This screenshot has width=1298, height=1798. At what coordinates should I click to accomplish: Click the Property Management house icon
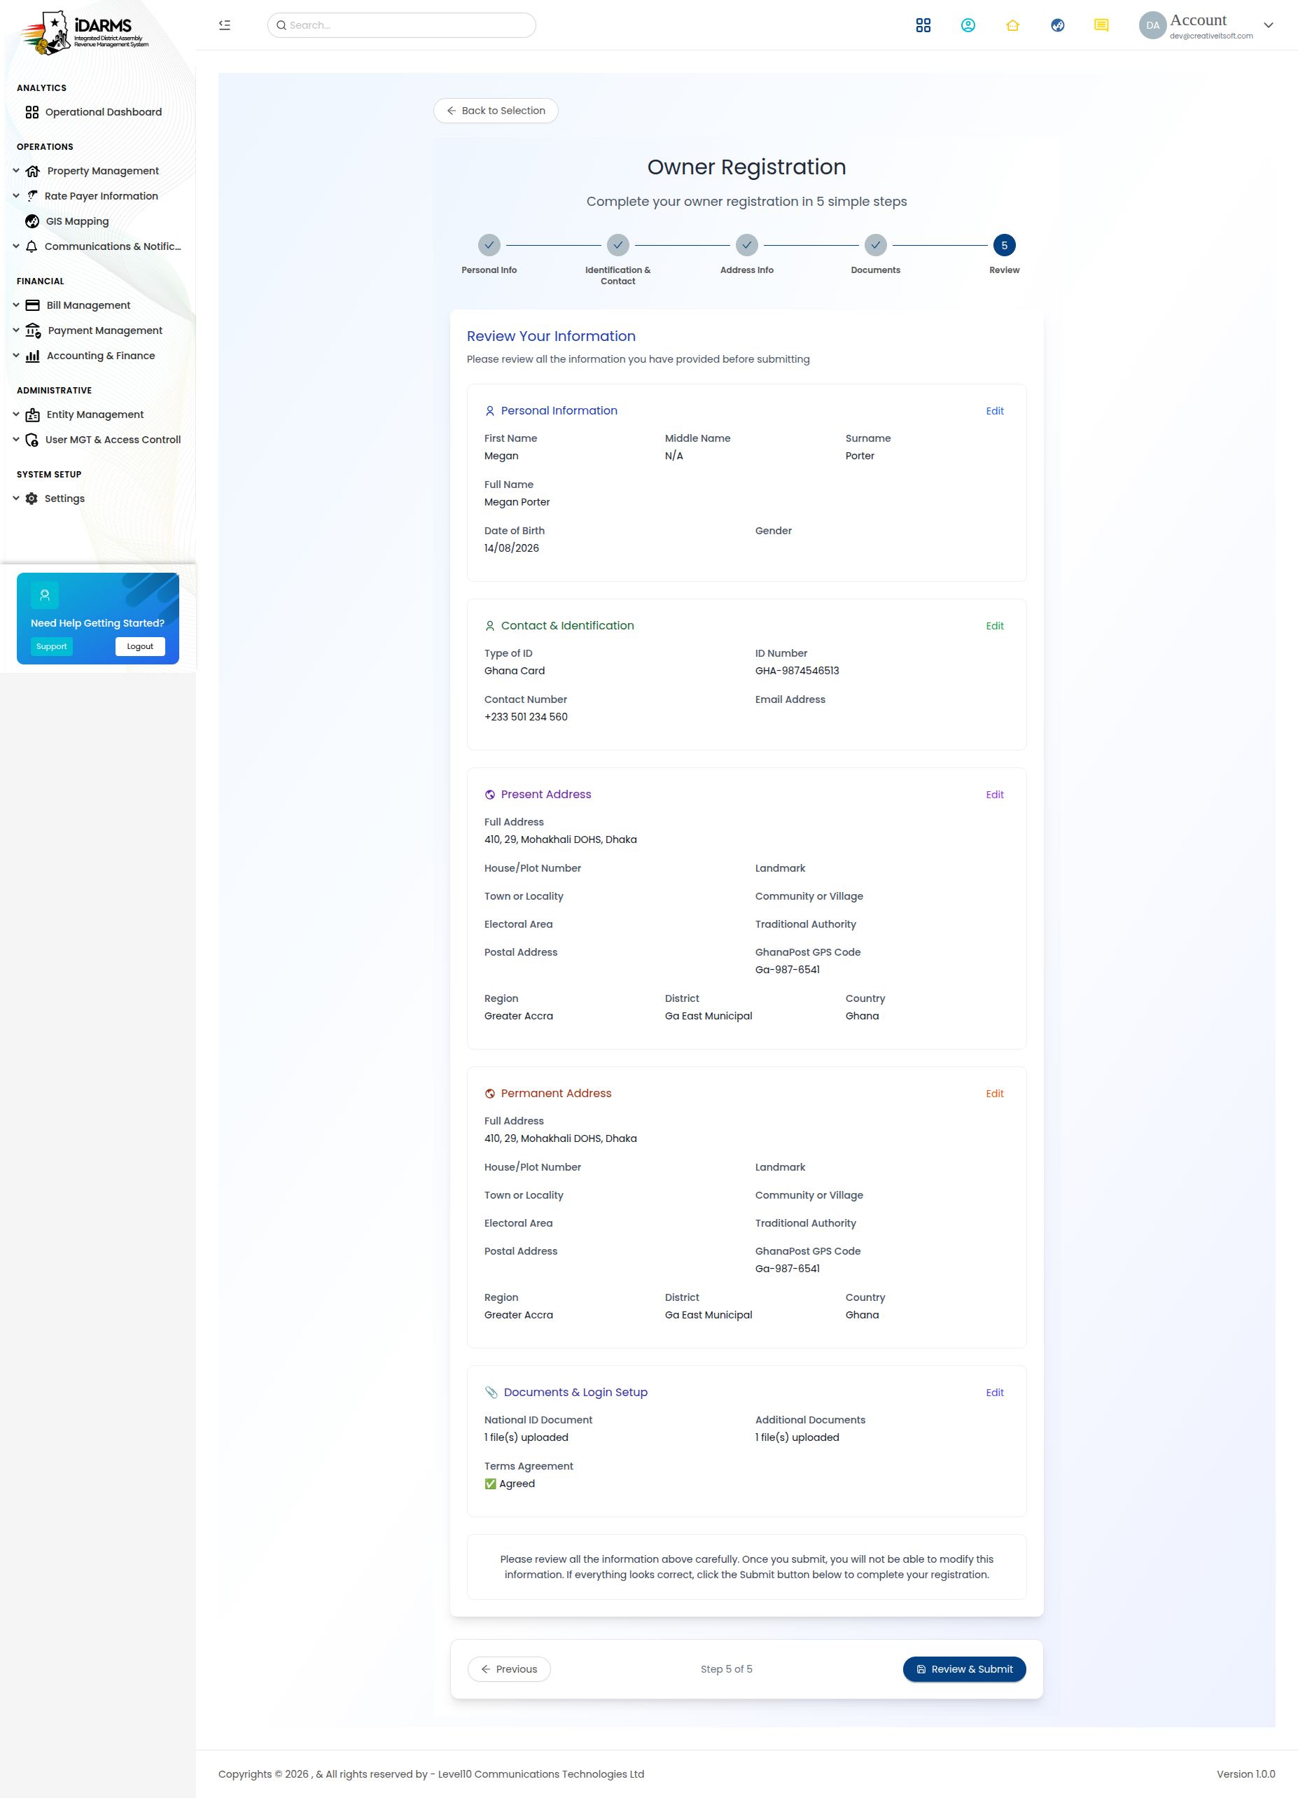32,172
